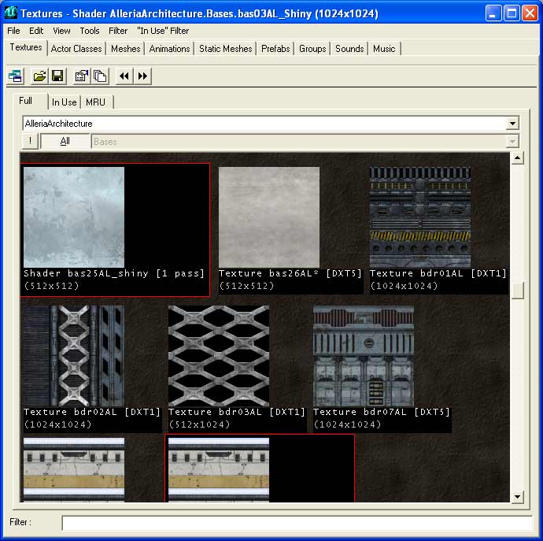Viewport: 543px width, 541px height.
Task: Switch to the Groups tab
Action: 312,49
